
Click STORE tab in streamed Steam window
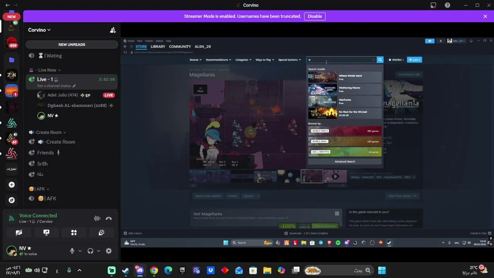pyautogui.click(x=141, y=46)
